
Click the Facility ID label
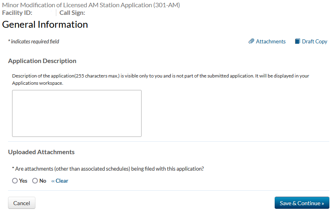click(17, 12)
